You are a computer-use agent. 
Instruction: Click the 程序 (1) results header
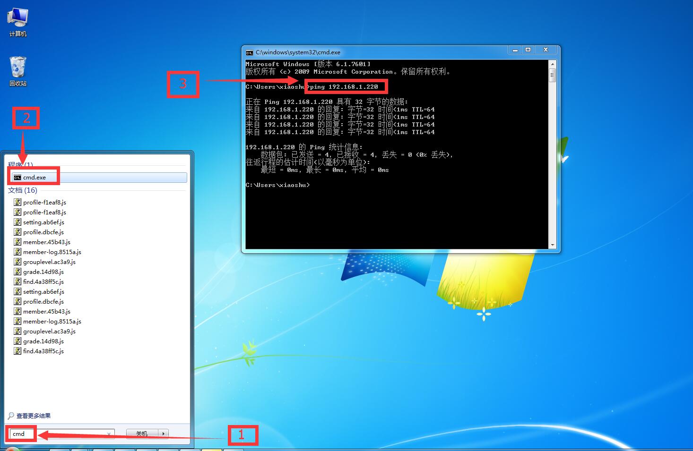(20, 165)
